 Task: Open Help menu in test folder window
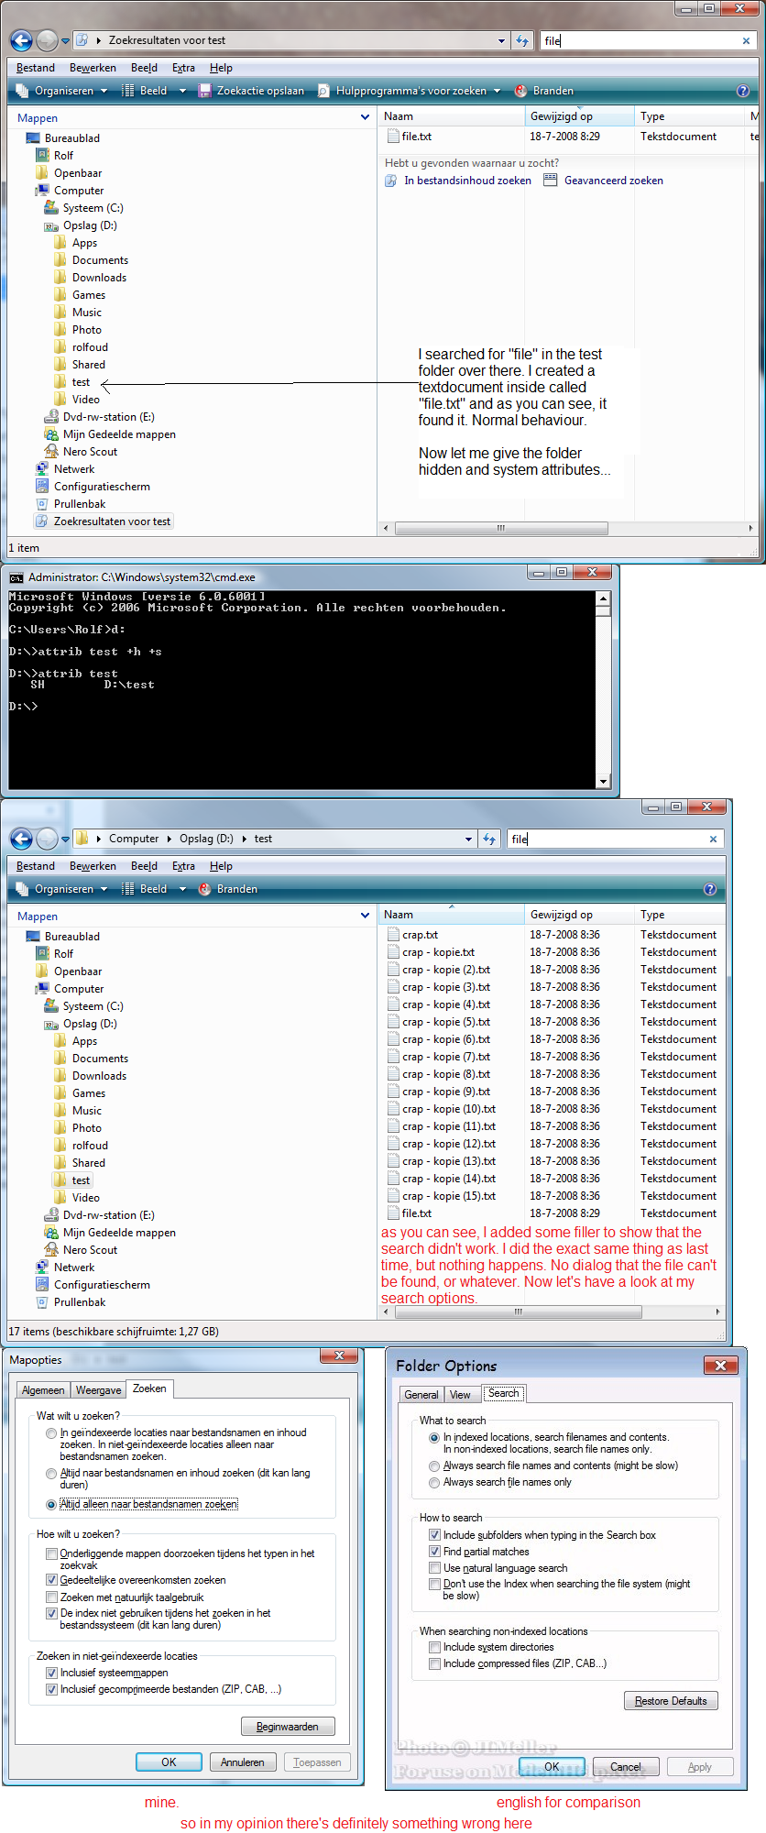tap(221, 866)
